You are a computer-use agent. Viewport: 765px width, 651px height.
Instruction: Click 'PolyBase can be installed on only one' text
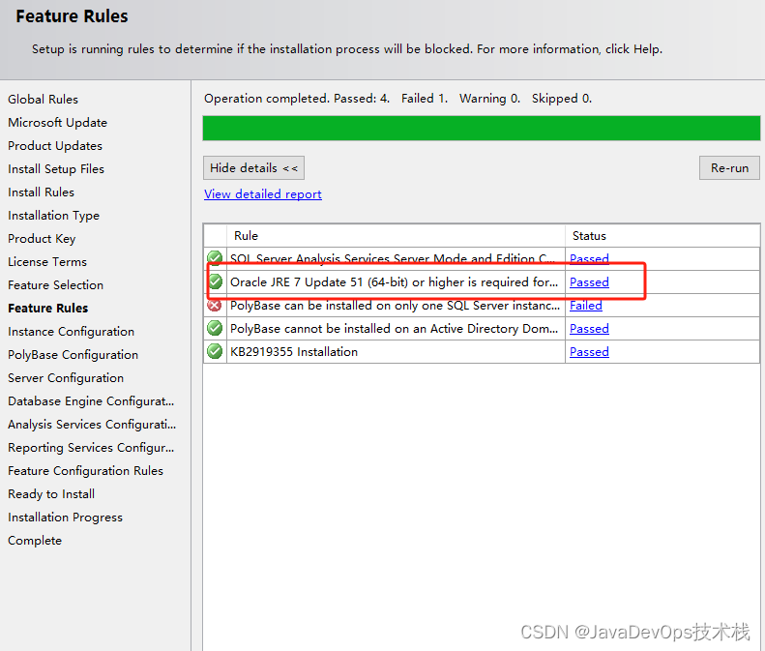[338, 306]
